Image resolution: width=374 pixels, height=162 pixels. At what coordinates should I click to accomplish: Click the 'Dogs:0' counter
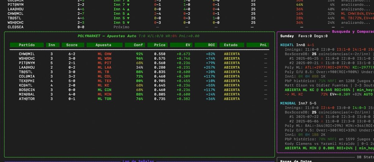pyautogui.click(x=321, y=36)
